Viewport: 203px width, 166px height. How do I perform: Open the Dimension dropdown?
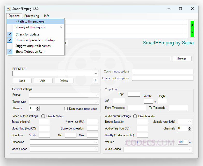[96, 142]
